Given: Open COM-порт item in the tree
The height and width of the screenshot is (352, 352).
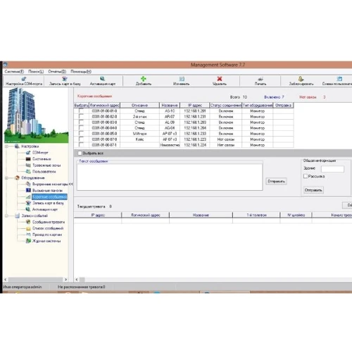Looking at the screenshot, I should (40, 153).
